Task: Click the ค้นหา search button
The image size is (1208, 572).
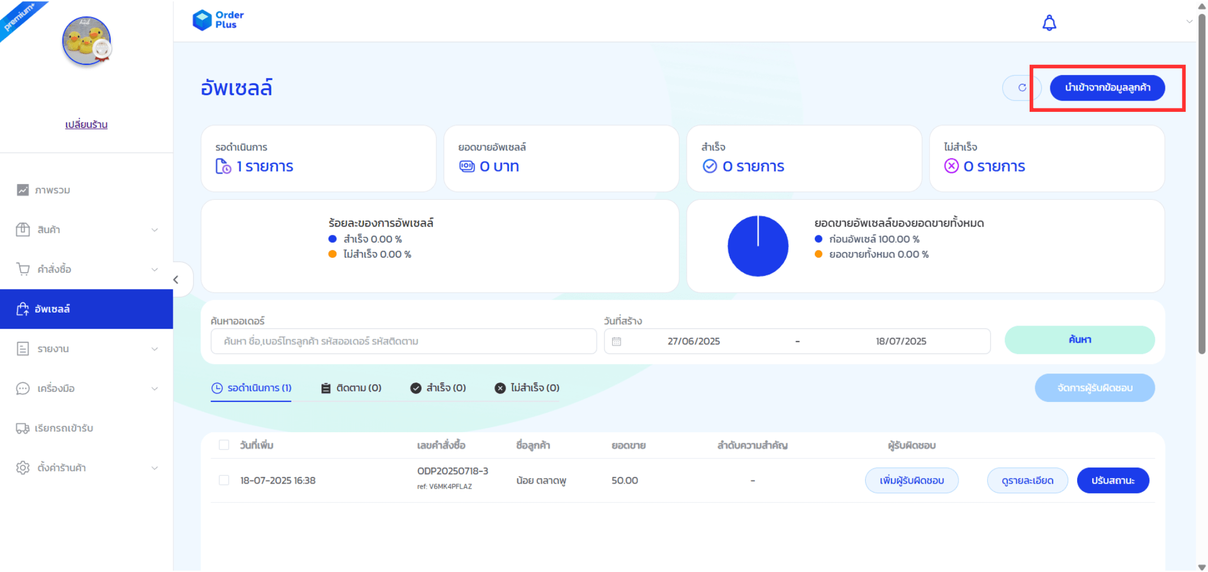Action: click(1079, 340)
